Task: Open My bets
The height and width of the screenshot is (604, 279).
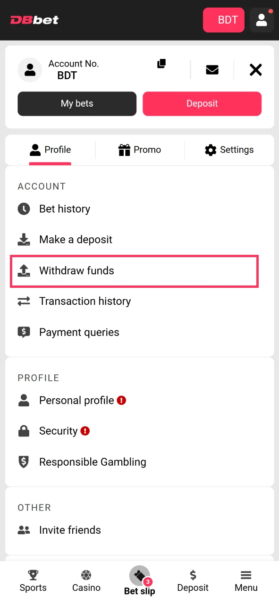Action: pyautogui.click(x=76, y=103)
